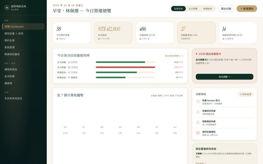
Task: Open 多店與系統設定 in the sidebar
Action: tap(23, 98)
